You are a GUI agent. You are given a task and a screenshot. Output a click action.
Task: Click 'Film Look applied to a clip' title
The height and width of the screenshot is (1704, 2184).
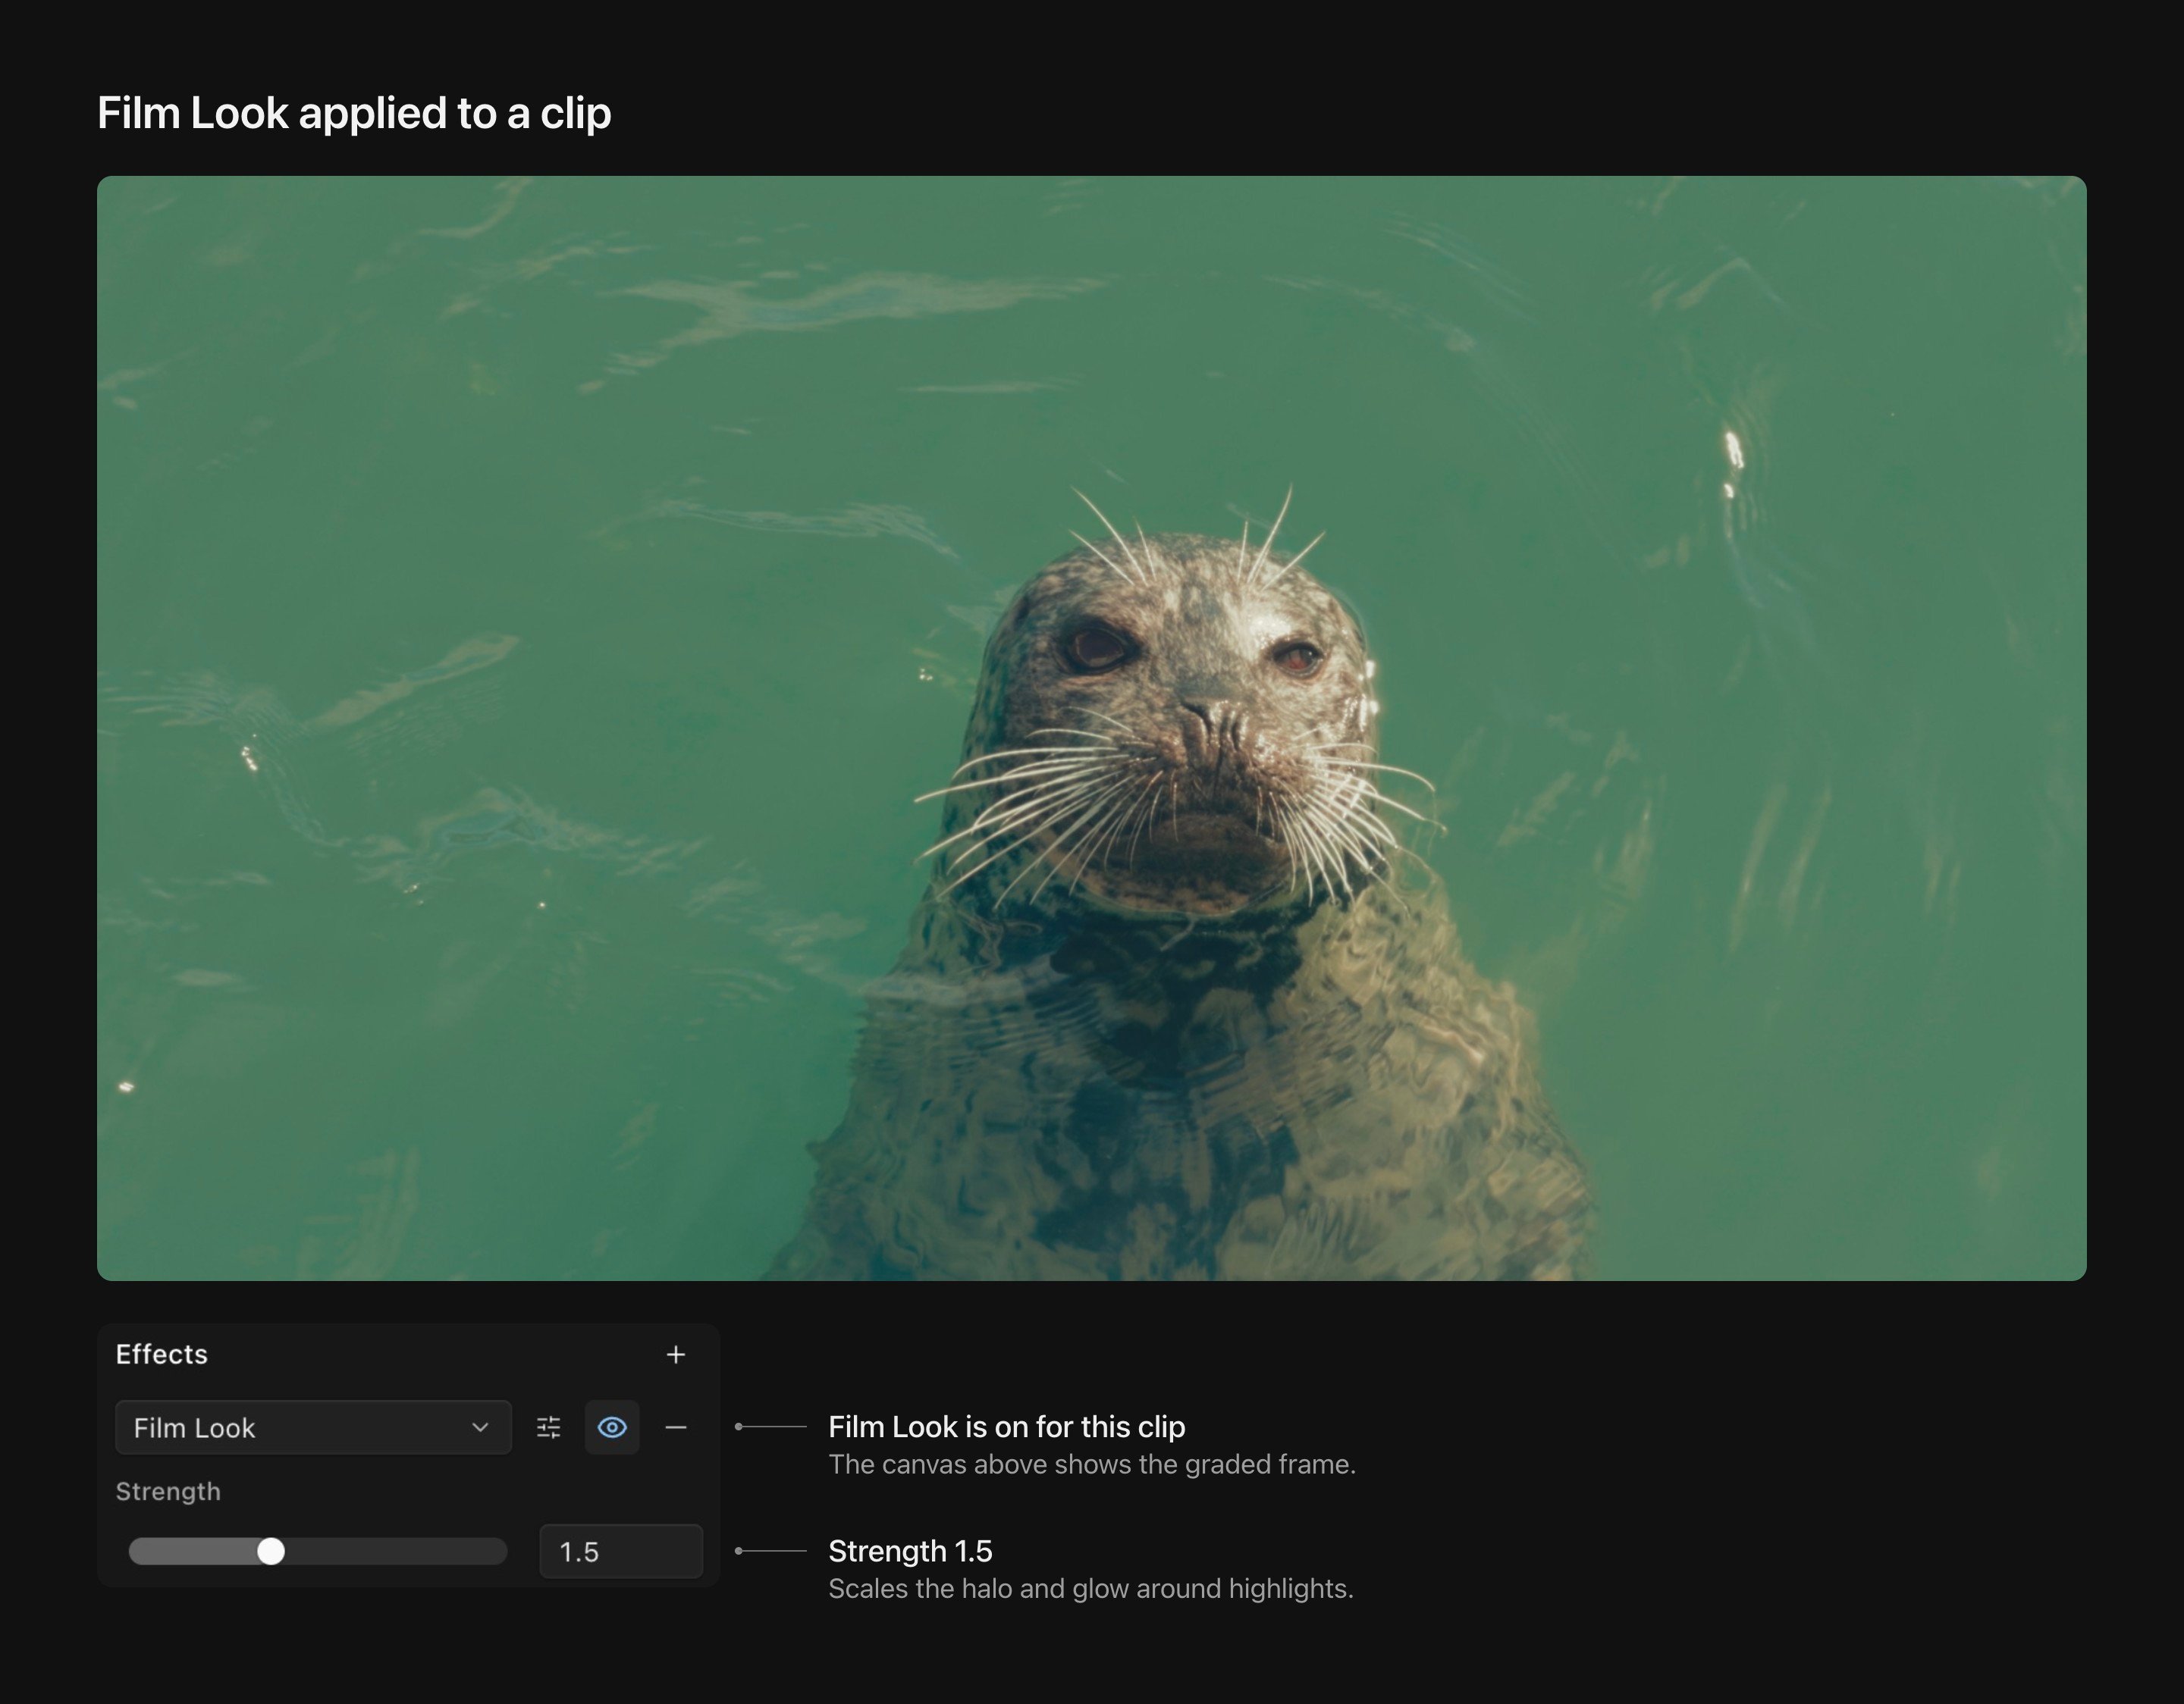[354, 113]
